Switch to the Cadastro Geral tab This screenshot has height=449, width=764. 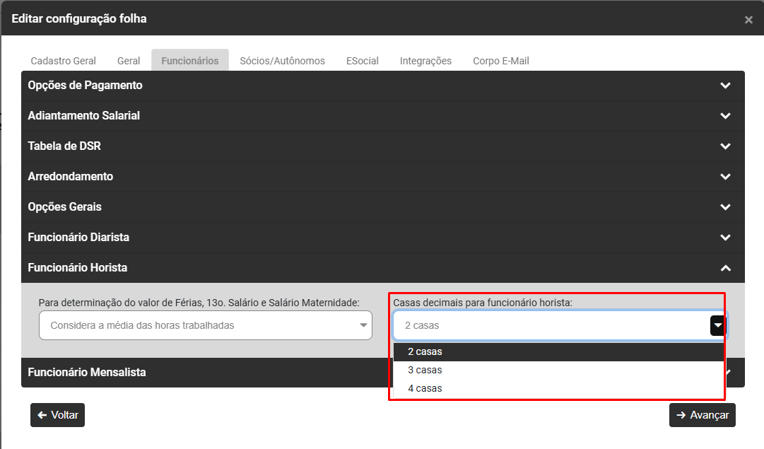point(63,61)
